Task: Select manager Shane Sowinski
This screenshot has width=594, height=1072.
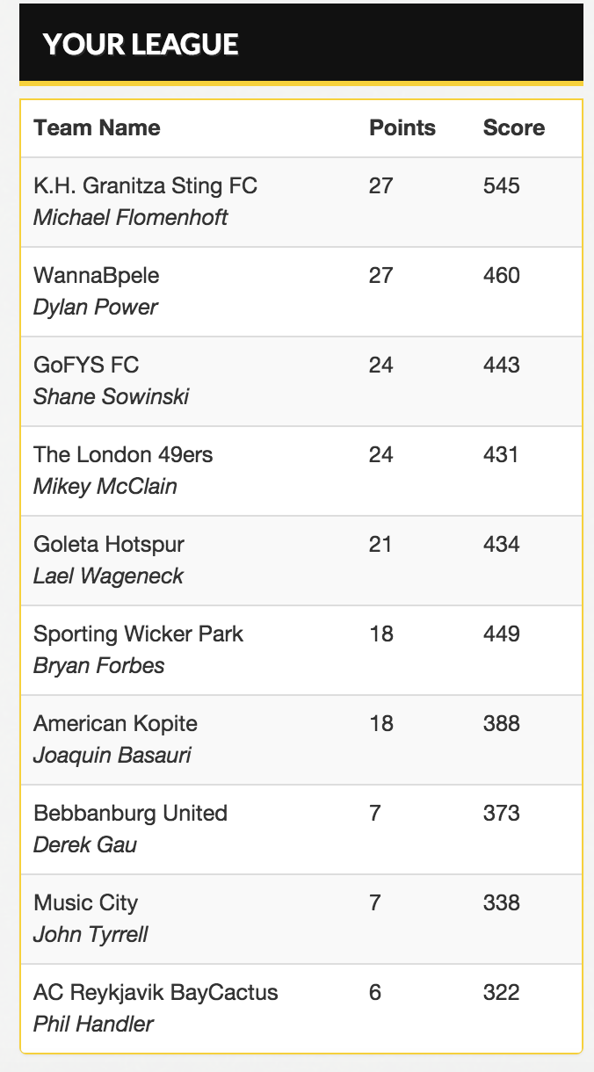Action: (111, 396)
